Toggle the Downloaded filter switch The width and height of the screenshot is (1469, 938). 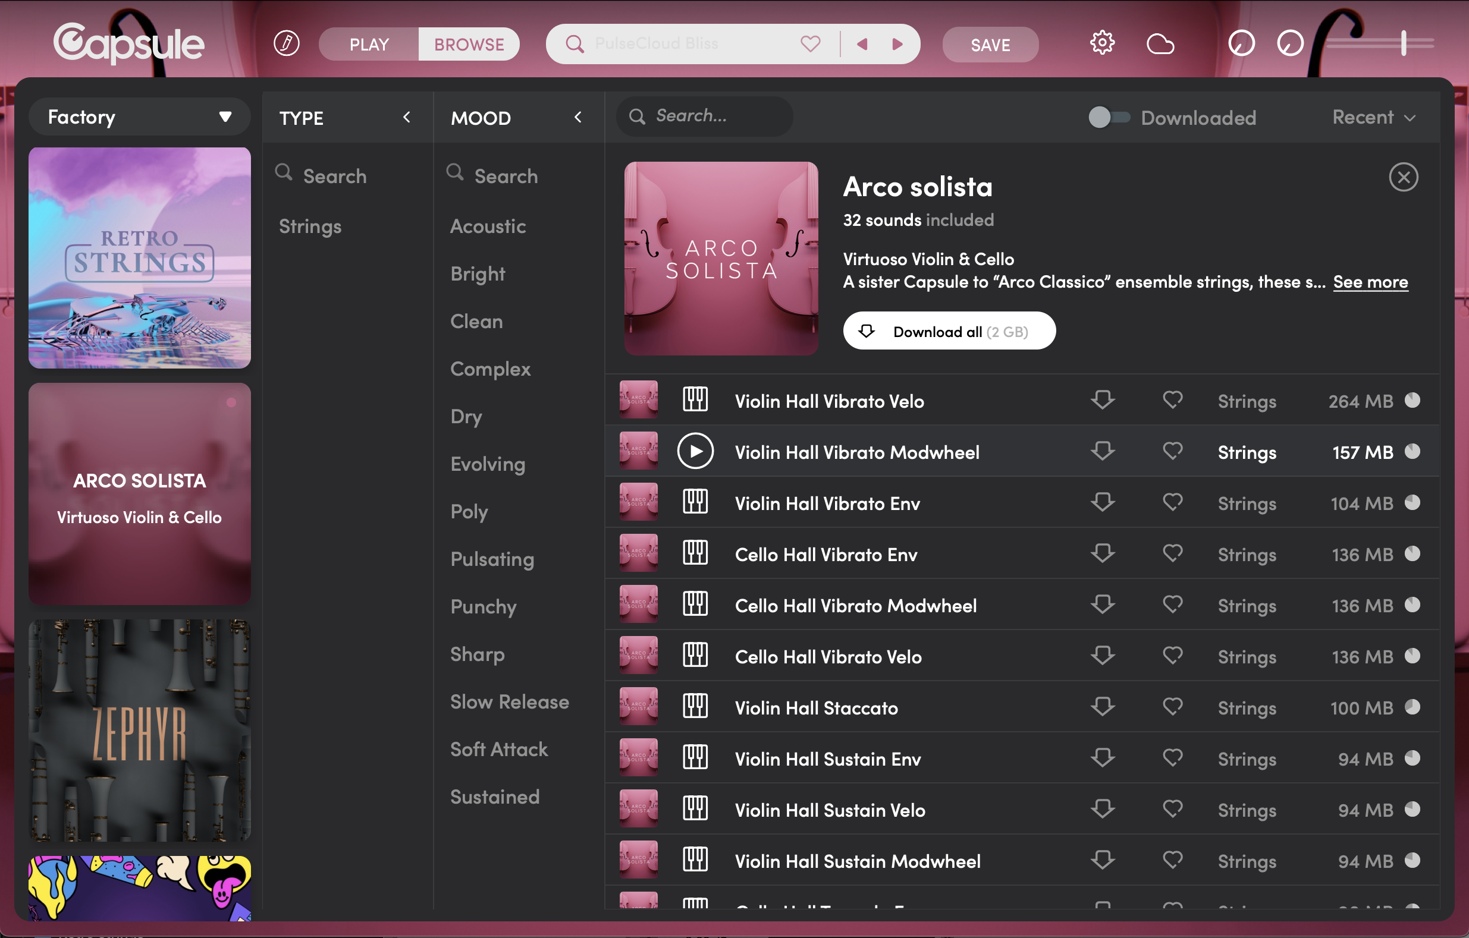point(1109,117)
